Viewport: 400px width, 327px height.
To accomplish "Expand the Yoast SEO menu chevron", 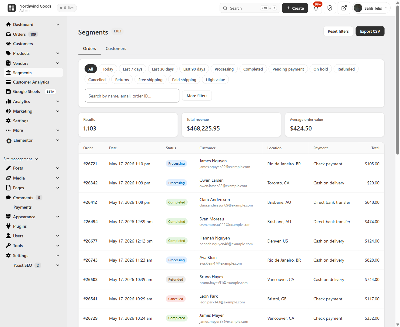I will pyautogui.click(x=58, y=265).
